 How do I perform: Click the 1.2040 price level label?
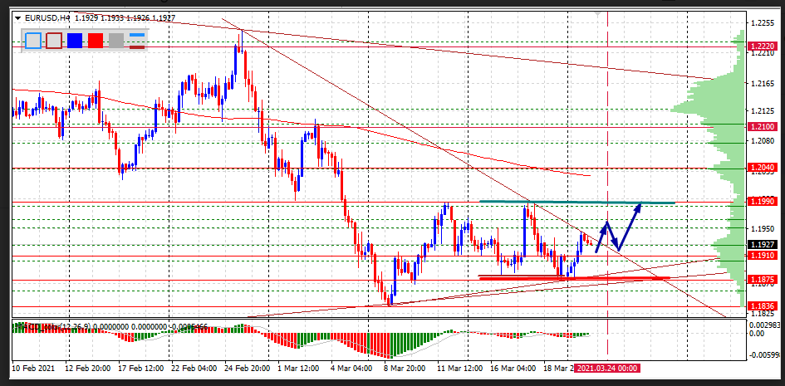762,169
